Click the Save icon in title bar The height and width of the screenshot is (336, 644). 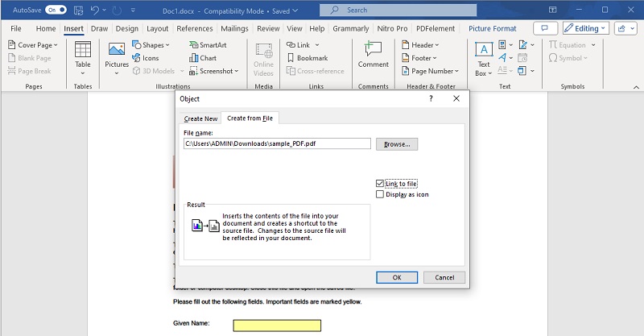78,10
